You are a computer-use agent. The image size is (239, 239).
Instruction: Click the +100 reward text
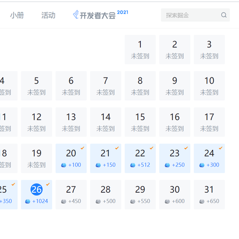[x=75, y=165]
